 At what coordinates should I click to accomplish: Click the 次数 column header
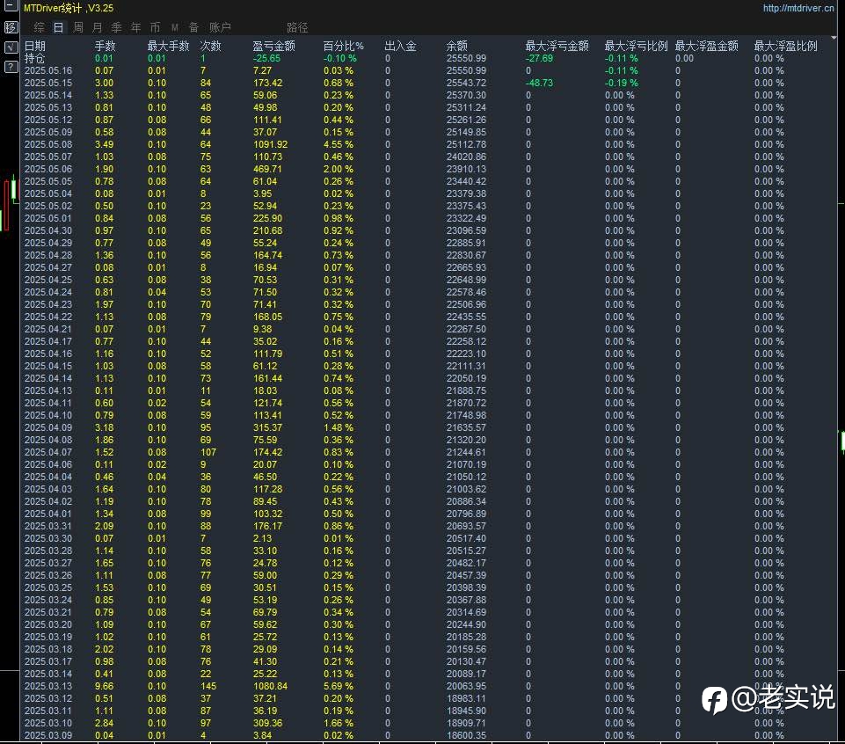[x=211, y=46]
